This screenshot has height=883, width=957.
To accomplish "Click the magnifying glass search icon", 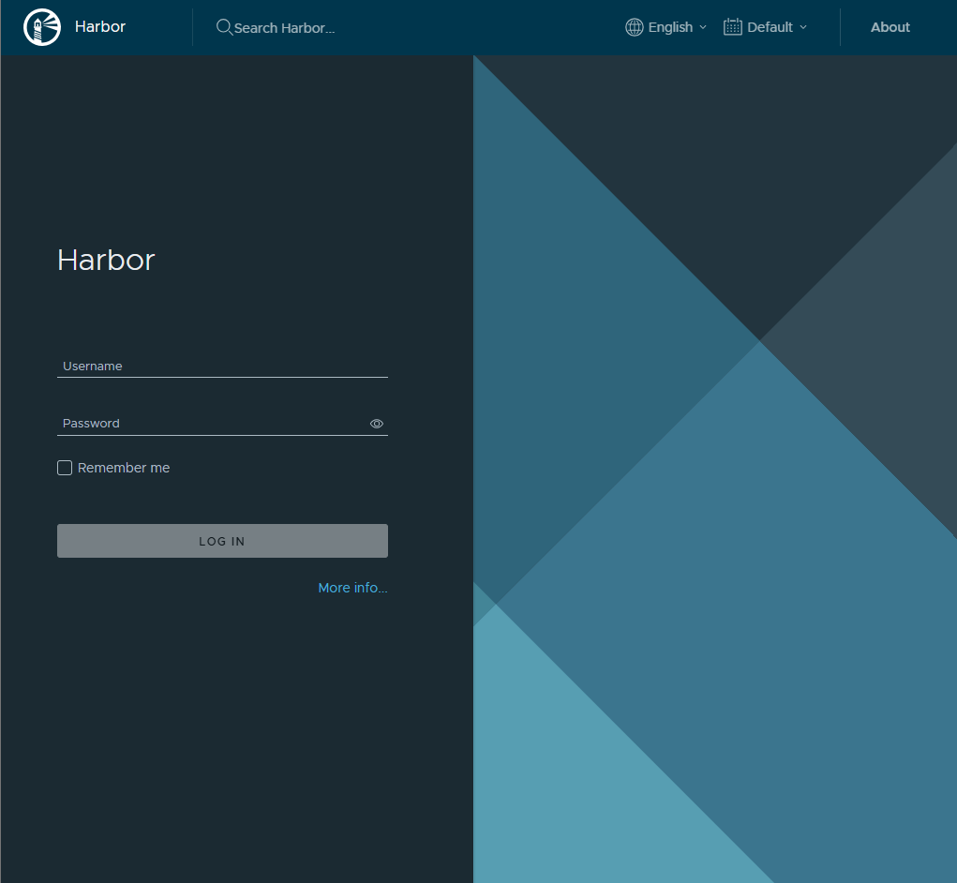I will click(224, 27).
